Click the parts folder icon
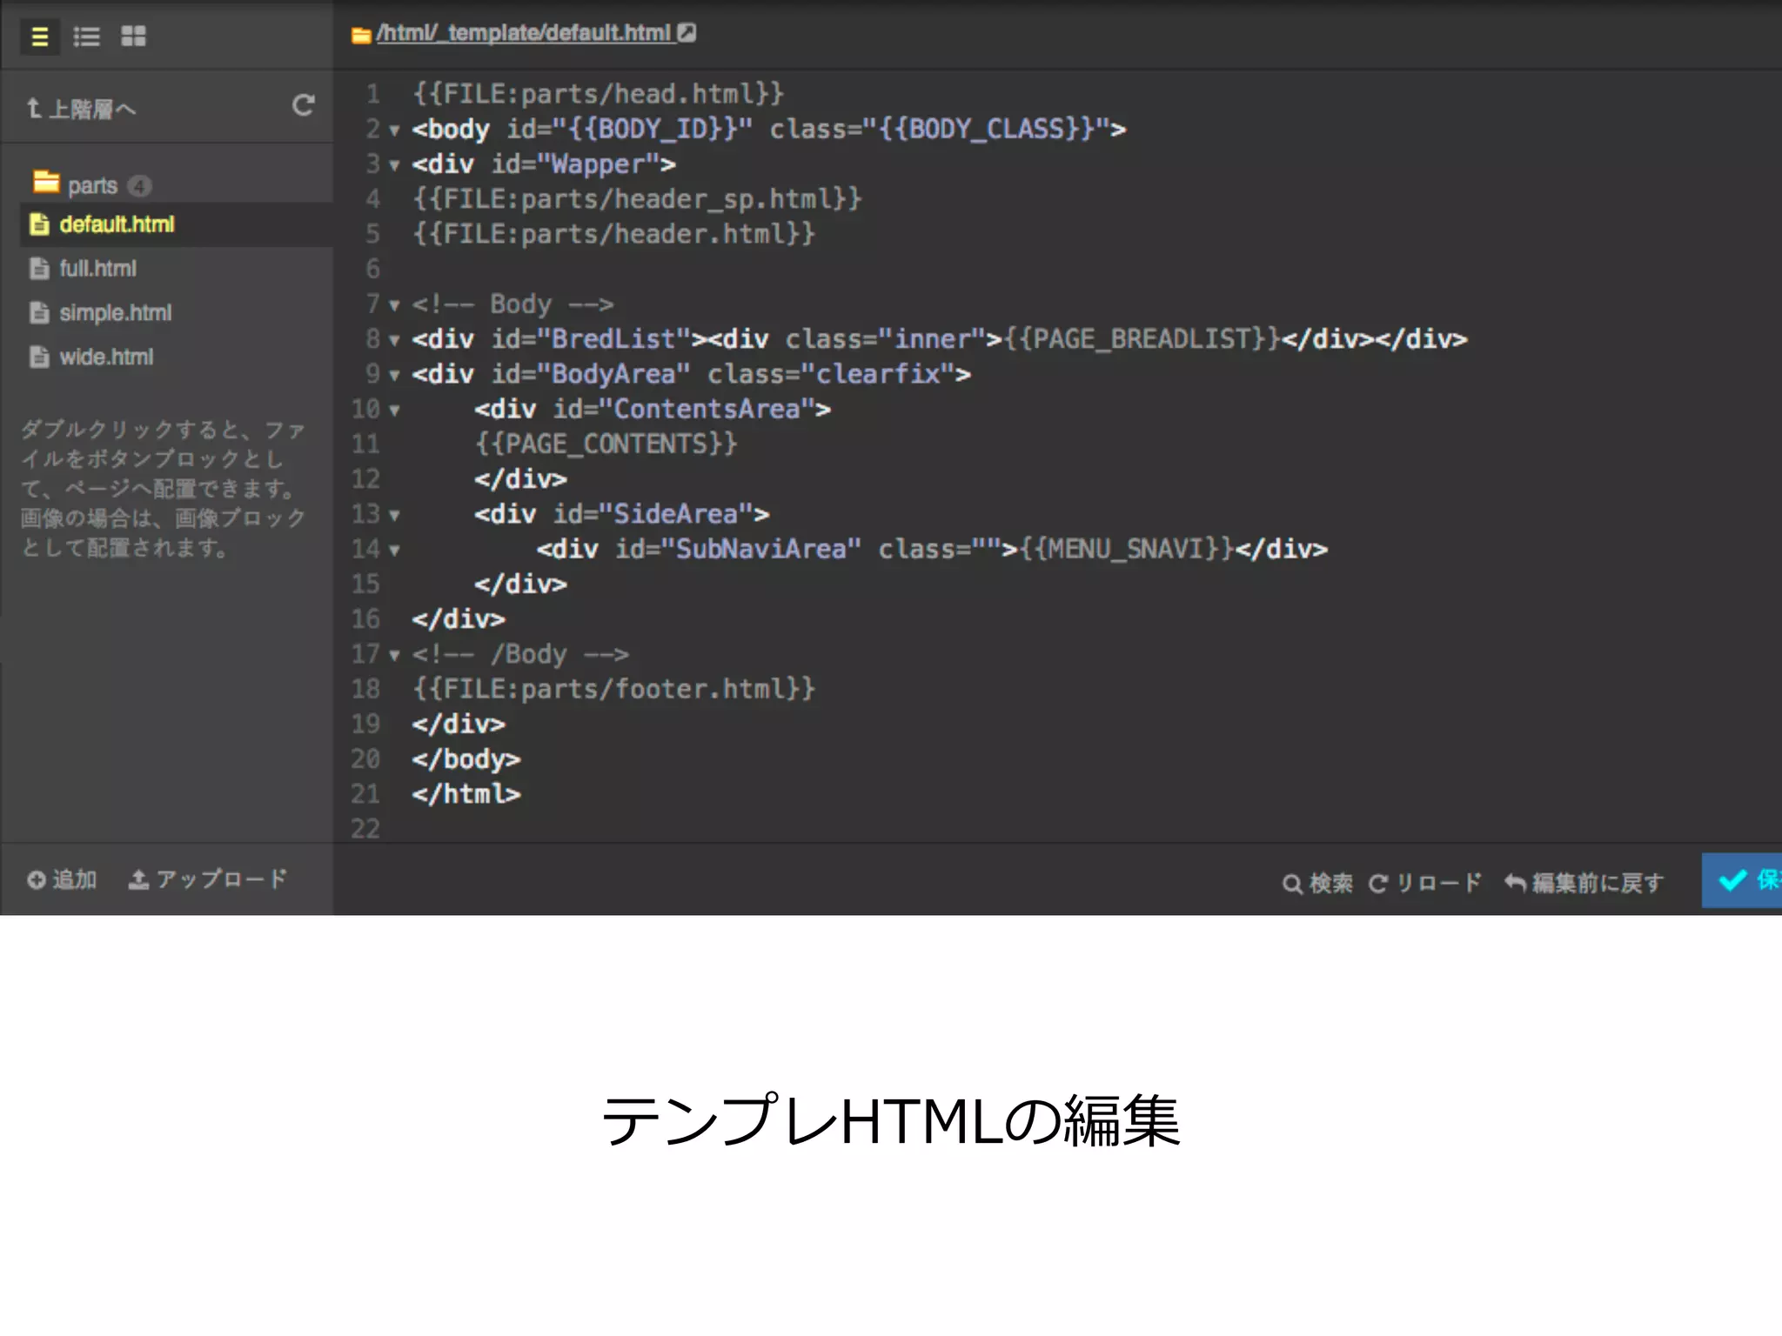Viewport: 1782px width, 1336px height. pyautogui.click(x=46, y=182)
